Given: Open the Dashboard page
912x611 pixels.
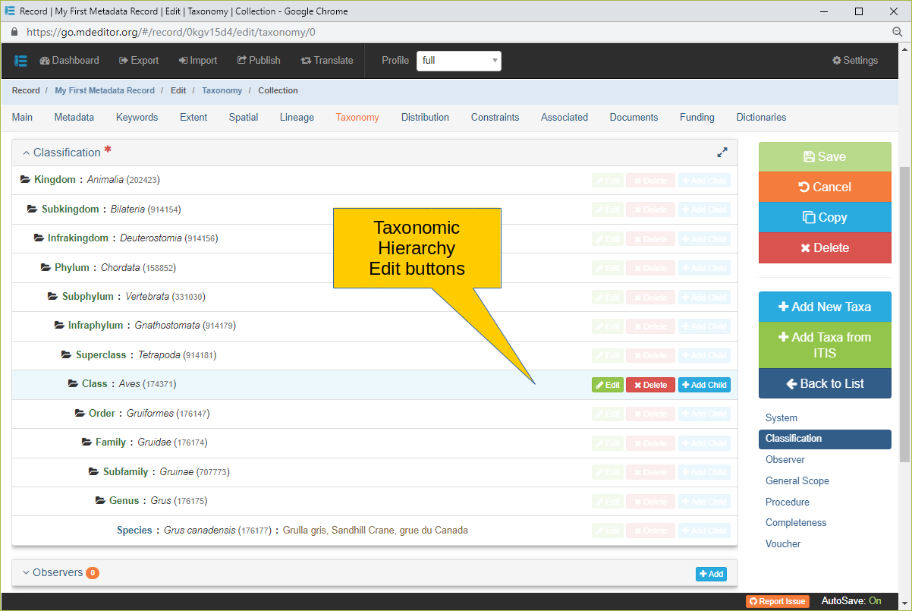Looking at the screenshot, I should pos(69,61).
